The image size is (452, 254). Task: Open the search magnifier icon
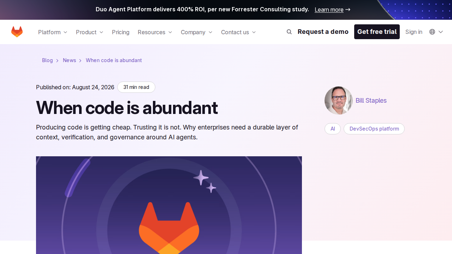(289, 32)
